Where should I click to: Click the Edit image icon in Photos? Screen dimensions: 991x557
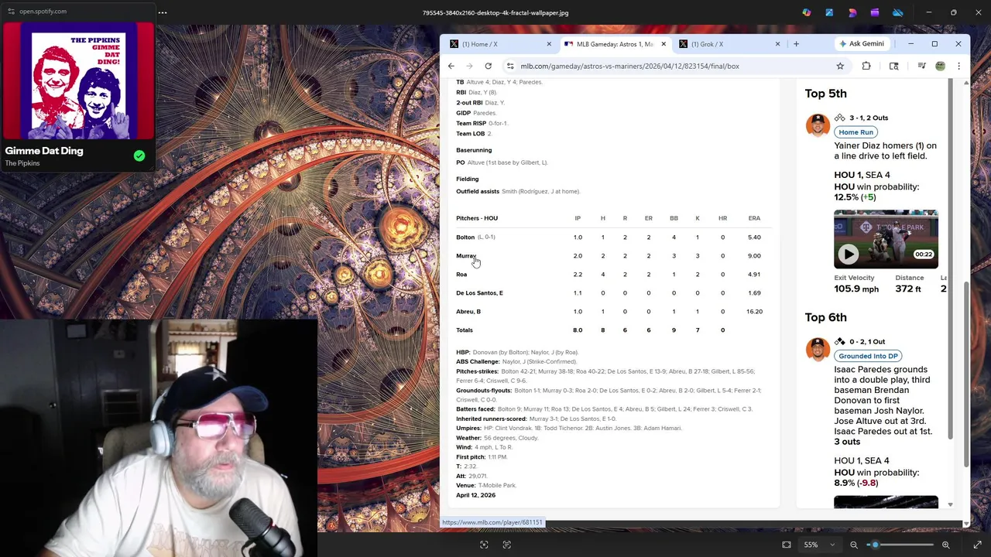829,12
